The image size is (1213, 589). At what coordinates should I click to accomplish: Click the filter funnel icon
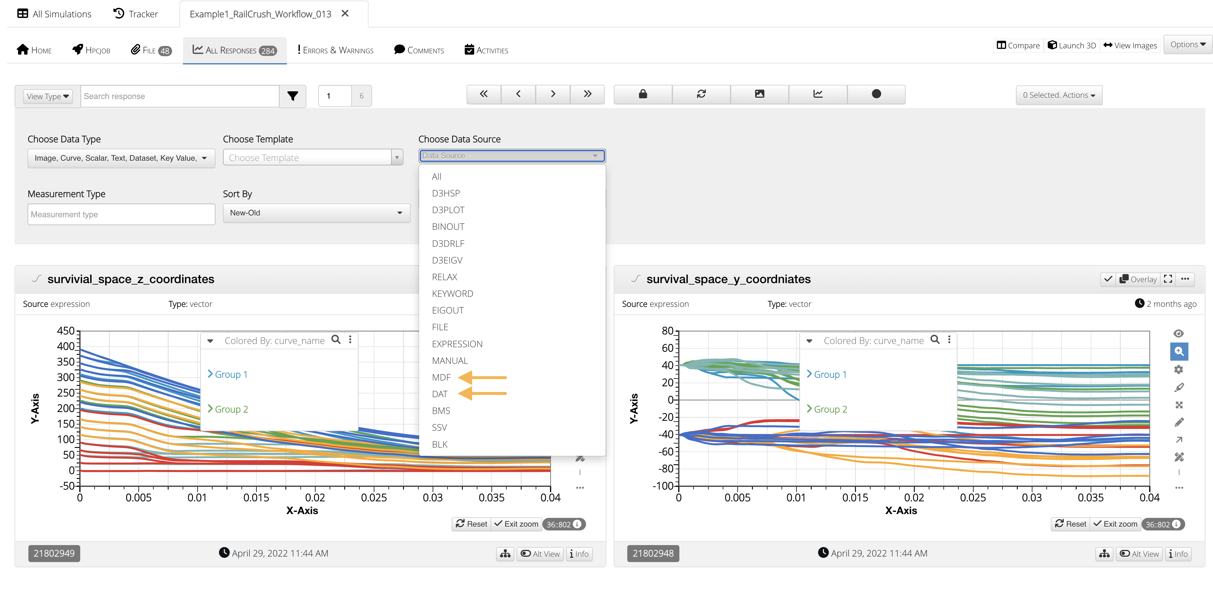pos(292,96)
